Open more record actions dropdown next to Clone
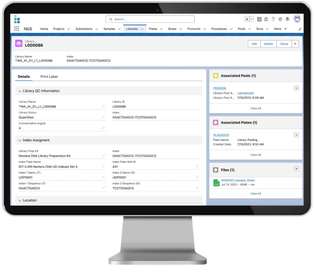Viewport: 314px width, 275px height. coord(295,44)
